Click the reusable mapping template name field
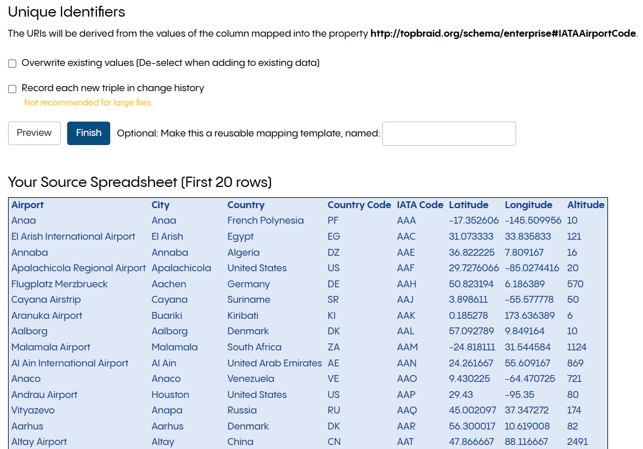 (448, 133)
